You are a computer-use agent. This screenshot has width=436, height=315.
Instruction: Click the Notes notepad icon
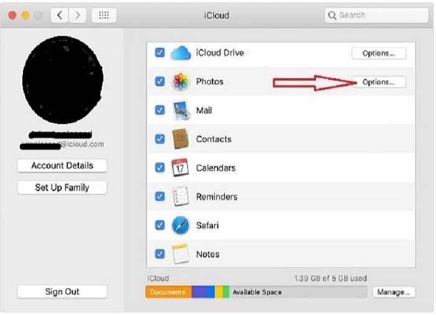tap(180, 254)
